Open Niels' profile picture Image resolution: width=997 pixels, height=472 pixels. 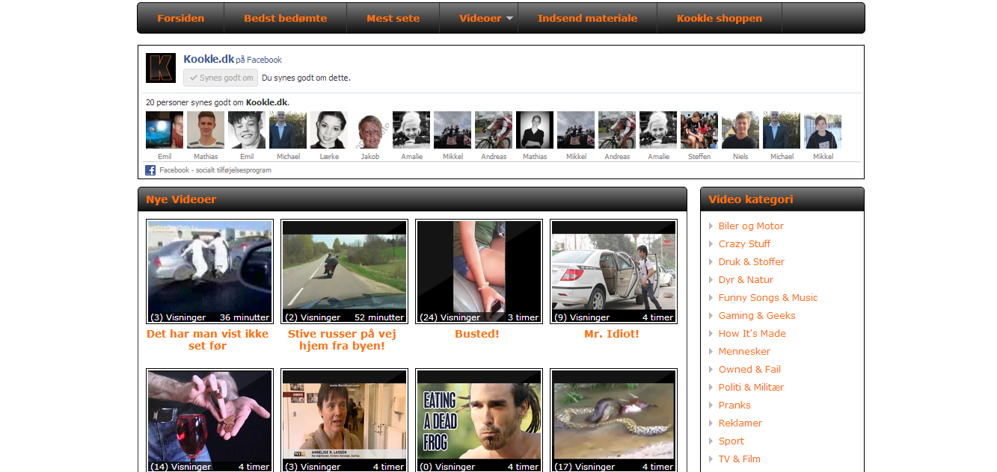[740, 130]
